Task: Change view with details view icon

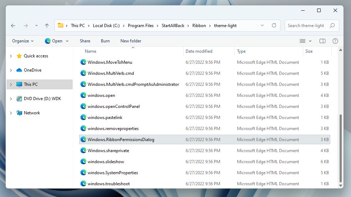Action: point(303,41)
